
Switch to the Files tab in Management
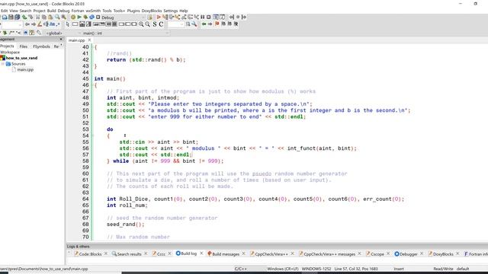24,46
